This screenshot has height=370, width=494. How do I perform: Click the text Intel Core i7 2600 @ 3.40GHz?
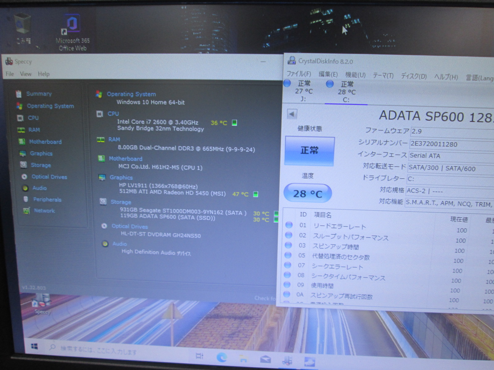click(158, 122)
